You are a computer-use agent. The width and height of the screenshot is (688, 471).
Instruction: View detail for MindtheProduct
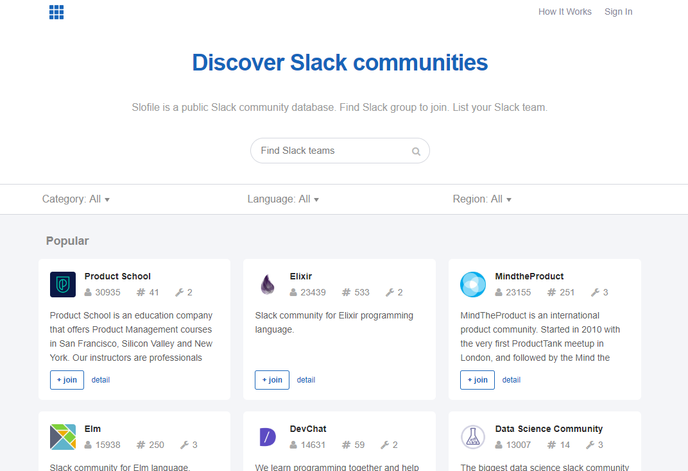coord(511,380)
